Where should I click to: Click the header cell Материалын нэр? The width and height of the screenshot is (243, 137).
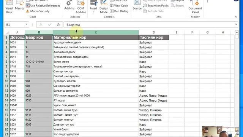[x=96, y=37]
